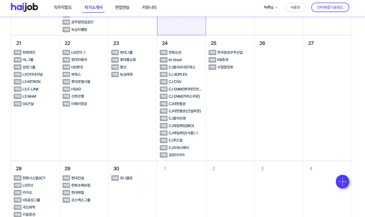The width and height of the screenshot is (365, 217).
Task: Go to 면접연습 menu
Action: (x=122, y=7)
